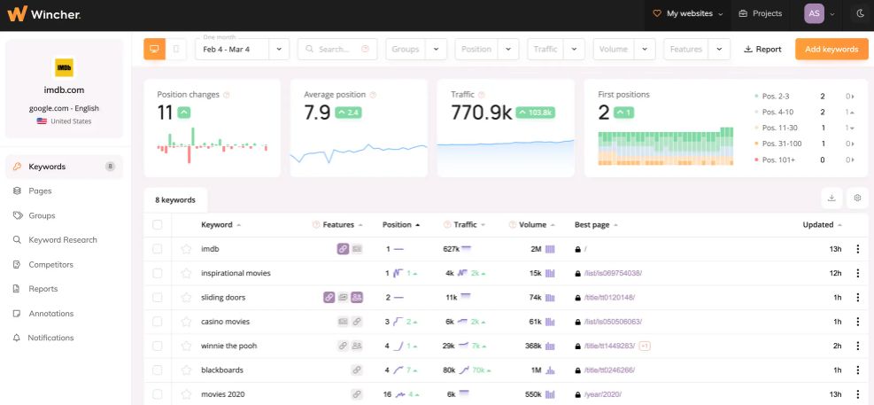
Task: Switch to mobile device view
Action: point(176,49)
